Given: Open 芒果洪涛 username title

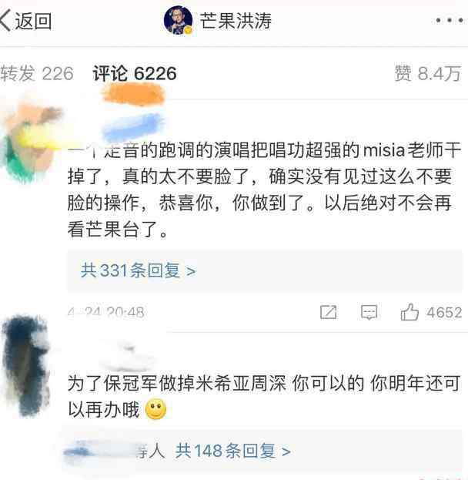Looking at the screenshot, I should point(236,21).
